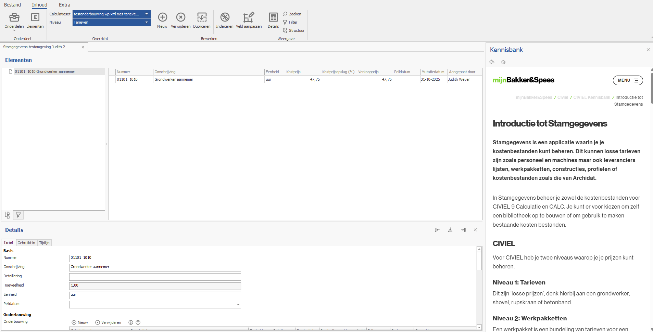This screenshot has height=332, width=653.
Task: Close the Kennisbank panel
Action: (648, 50)
